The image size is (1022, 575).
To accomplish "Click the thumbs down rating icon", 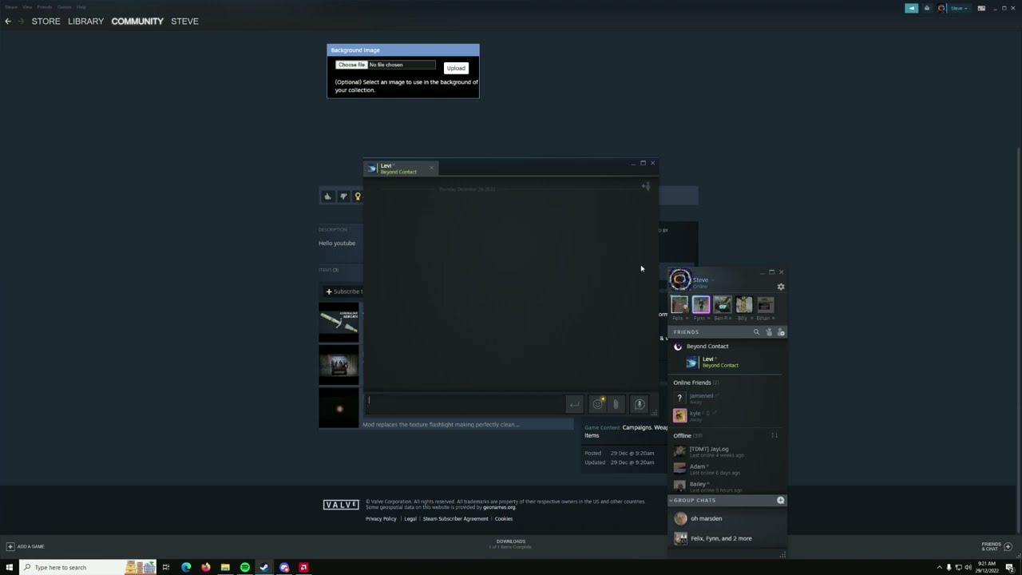I will [343, 196].
